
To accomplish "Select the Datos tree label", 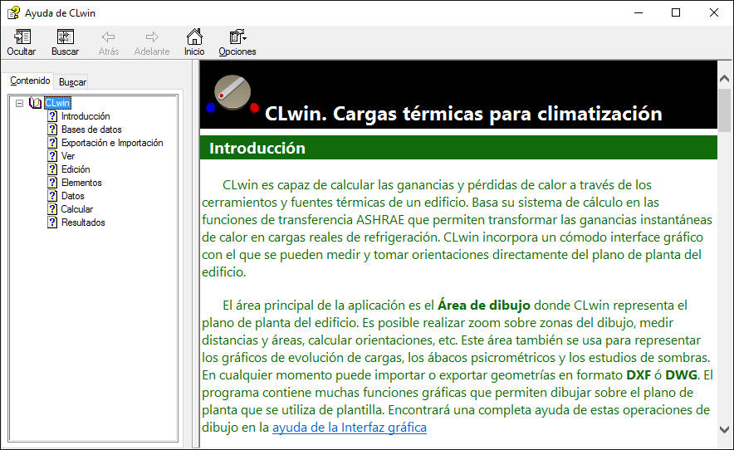I will coord(73,196).
